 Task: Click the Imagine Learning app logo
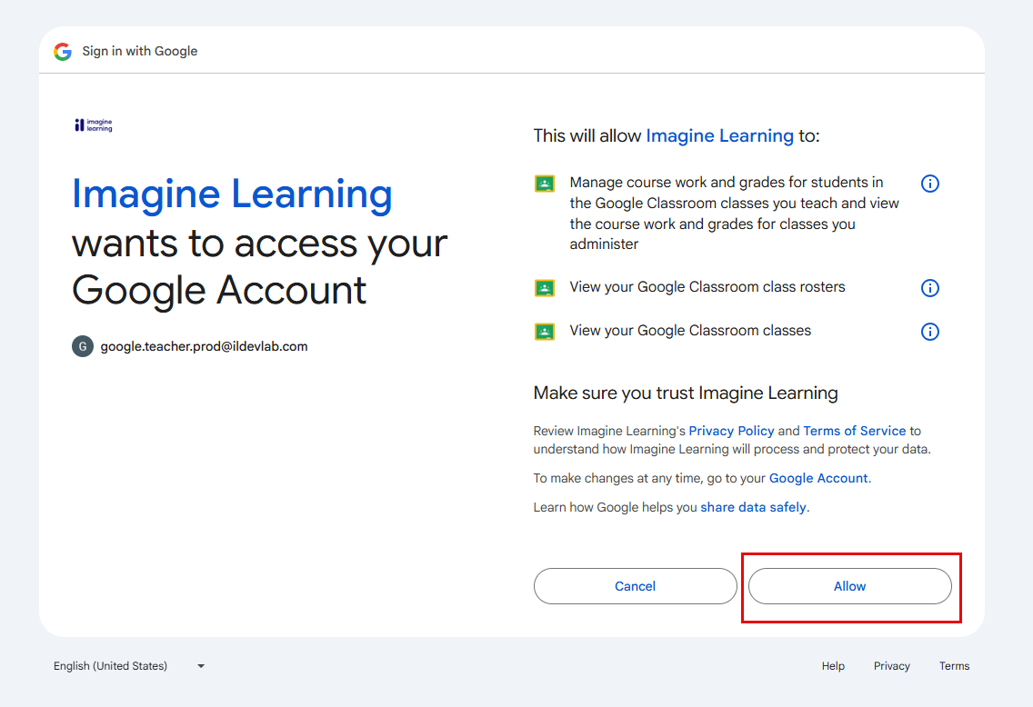[x=94, y=125]
